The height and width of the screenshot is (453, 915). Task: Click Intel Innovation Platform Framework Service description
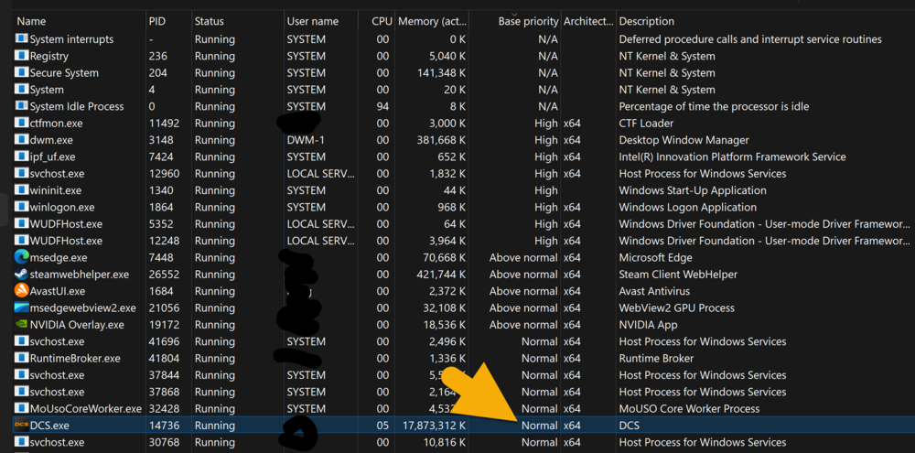(x=732, y=157)
